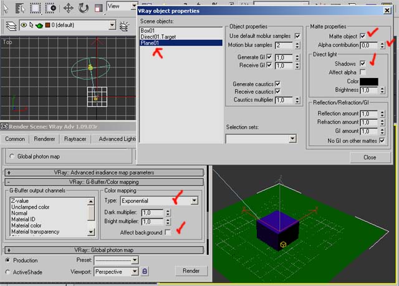Click the Render Scene window title icon
399x286 pixels.
tap(4, 126)
